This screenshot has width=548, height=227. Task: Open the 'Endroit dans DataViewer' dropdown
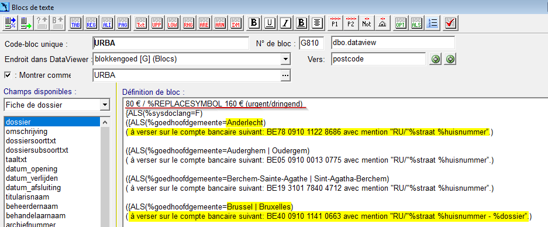point(286,60)
